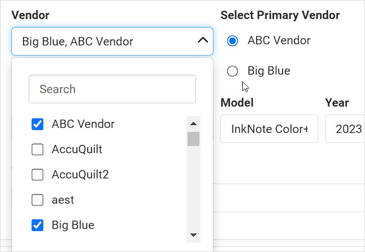Uncheck the Big Blue checkbox in list
Viewport: 365px width, 252px height.
coord(37,225)
